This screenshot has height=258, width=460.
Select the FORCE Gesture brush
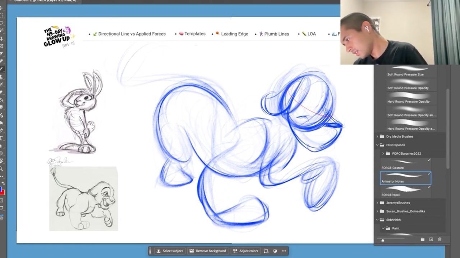pyautogui.click(x=405, y=164)
